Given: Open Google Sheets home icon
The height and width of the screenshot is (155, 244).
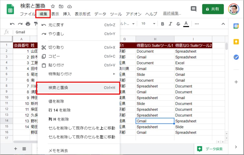Looking at the screenshot, I should (x=10, y=9).
